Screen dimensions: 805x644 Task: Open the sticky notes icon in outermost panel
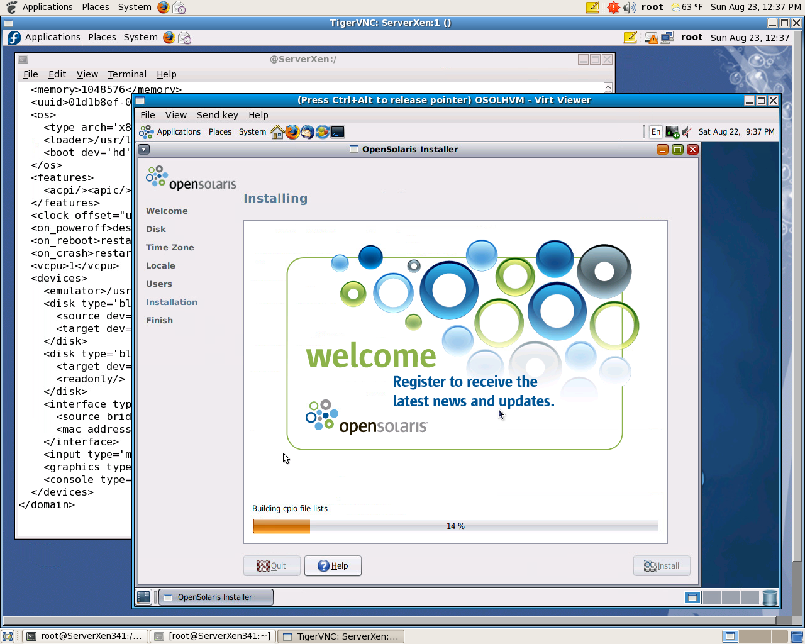(x=592, y=7)
